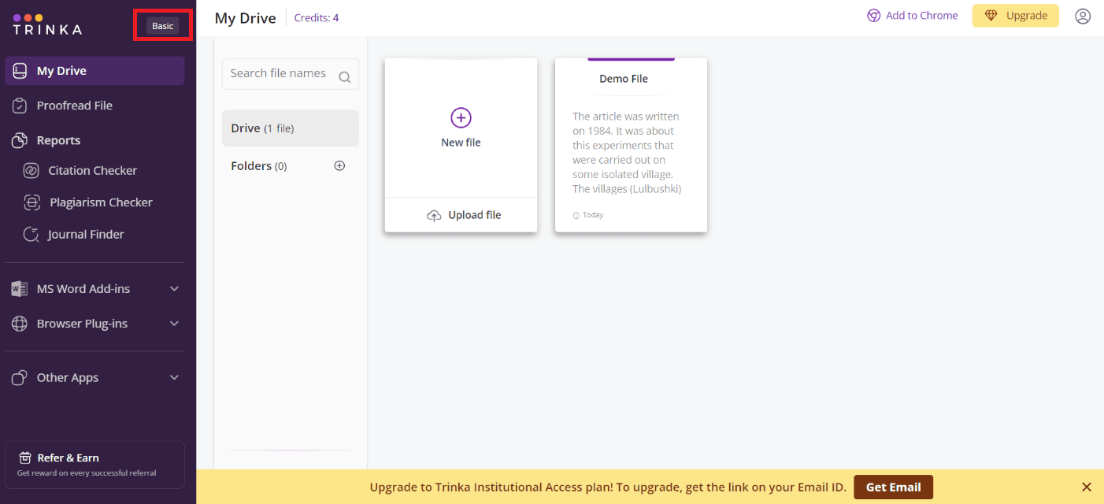This screenshot has width=1104, height=504.
Task: Focus the Search file names field
Action: [x=291, y=74]
